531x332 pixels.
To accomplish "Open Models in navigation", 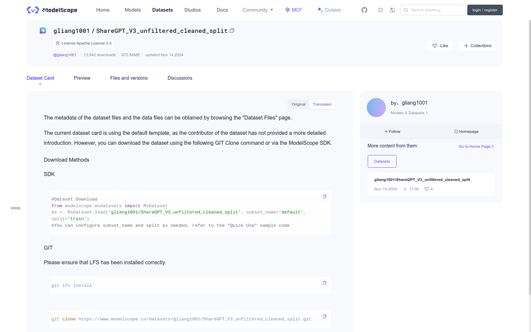I will tap(133, 10).
